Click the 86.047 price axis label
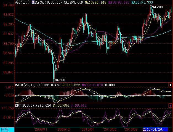 (9, 72)
